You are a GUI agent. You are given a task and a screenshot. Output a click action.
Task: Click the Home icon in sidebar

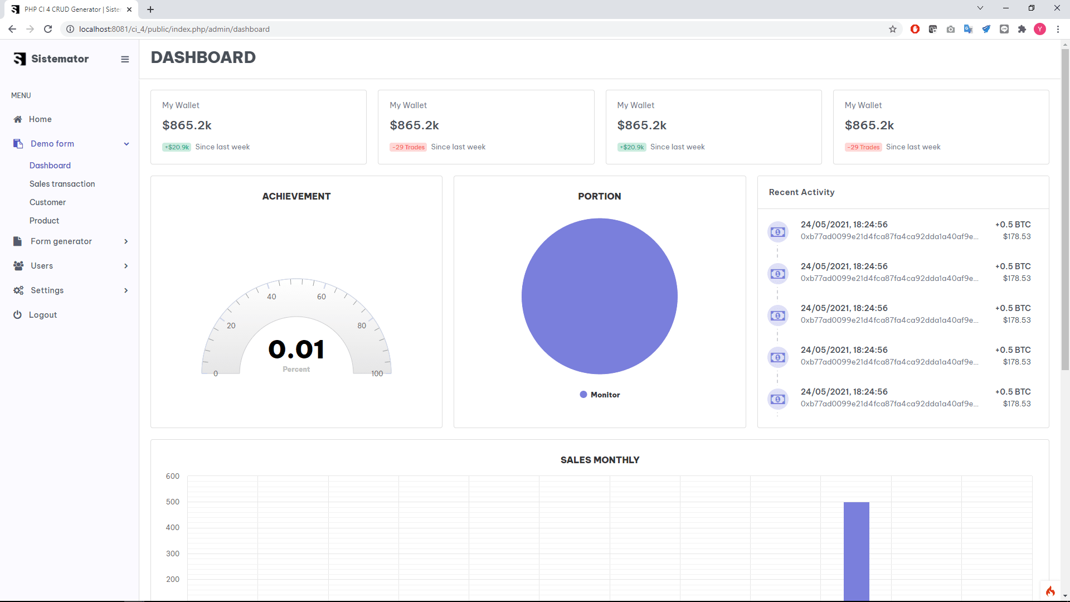click(x=18, y=119)
